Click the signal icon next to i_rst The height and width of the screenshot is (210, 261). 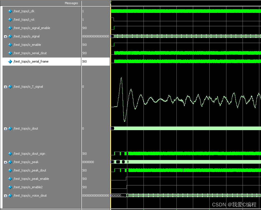(10, 20)
